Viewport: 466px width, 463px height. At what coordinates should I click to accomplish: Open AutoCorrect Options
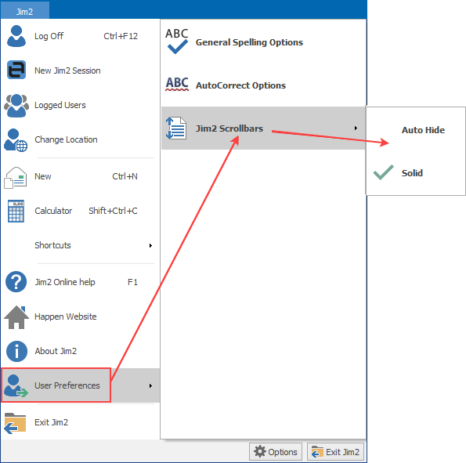(263, 85)
